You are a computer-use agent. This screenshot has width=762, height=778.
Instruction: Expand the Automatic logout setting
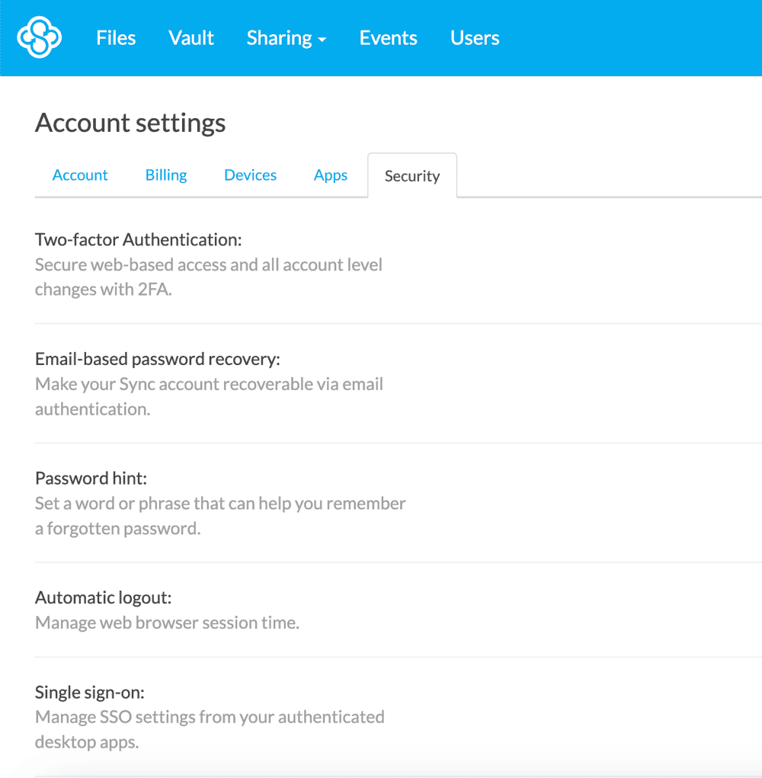103,597
